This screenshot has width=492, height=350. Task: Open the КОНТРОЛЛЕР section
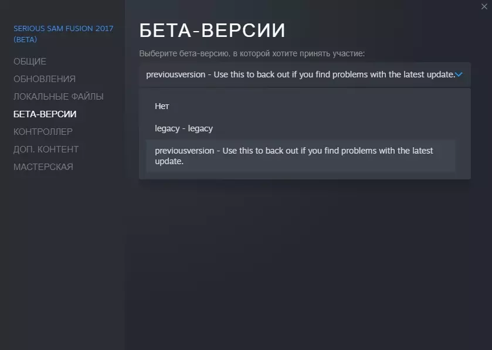(43, 132)
